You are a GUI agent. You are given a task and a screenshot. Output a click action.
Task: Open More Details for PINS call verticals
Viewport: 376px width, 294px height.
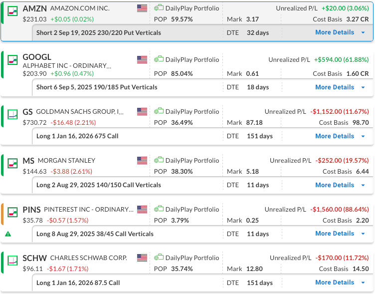point(335,234)
